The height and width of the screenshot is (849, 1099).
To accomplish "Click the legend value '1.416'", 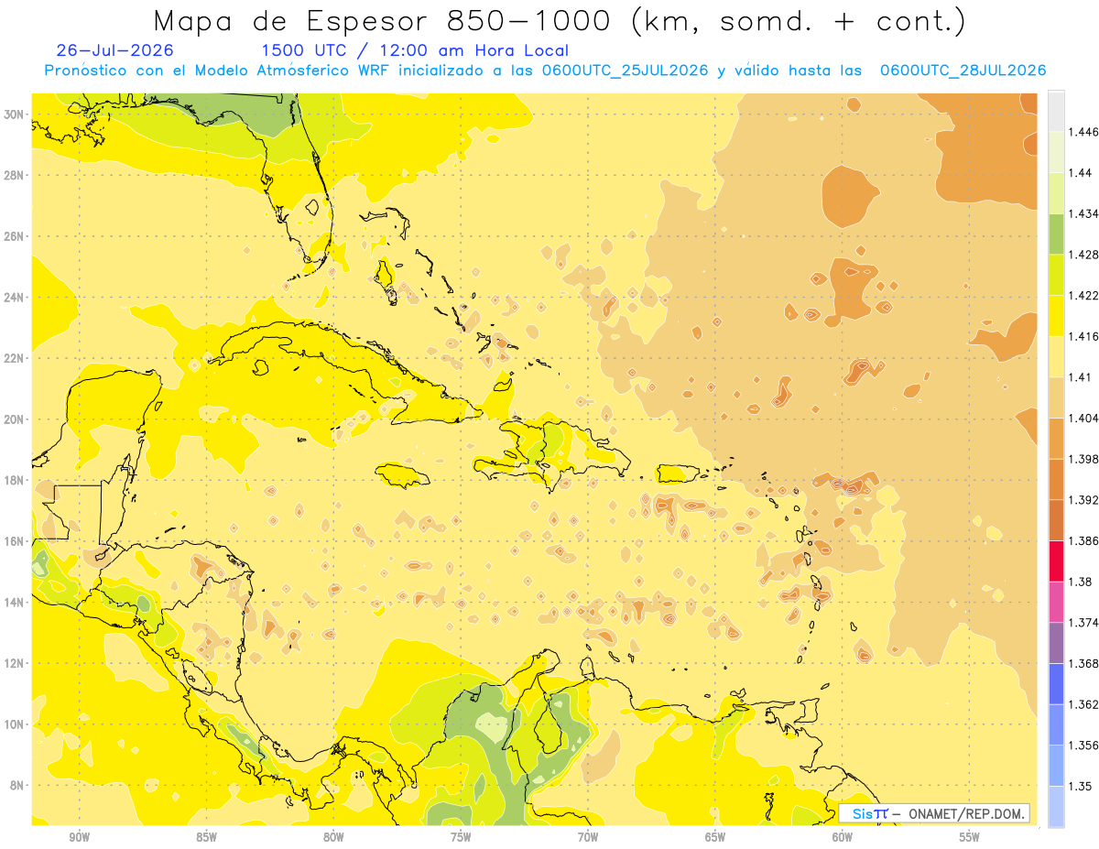I will pos(1083,336).
